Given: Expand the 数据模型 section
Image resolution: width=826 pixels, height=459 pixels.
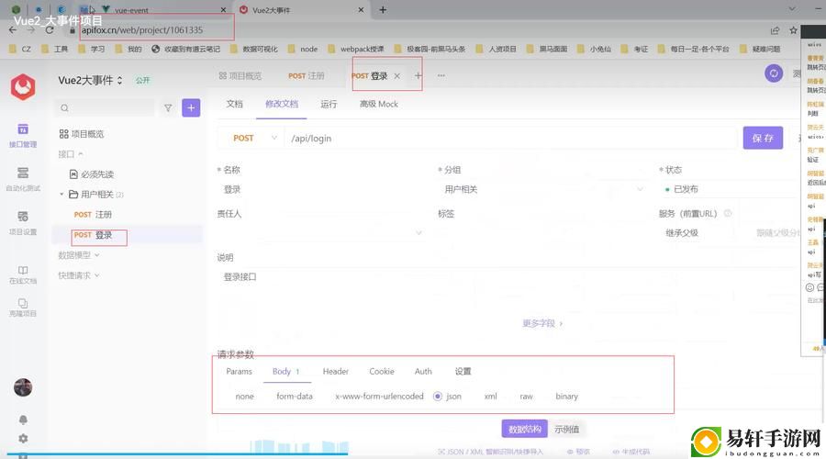Looking at the screenshot, I should pos(79,255).
